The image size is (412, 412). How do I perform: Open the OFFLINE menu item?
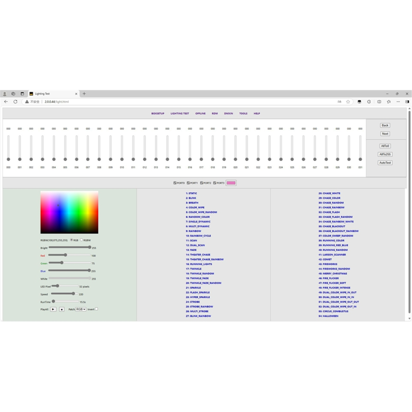[200, 114]
